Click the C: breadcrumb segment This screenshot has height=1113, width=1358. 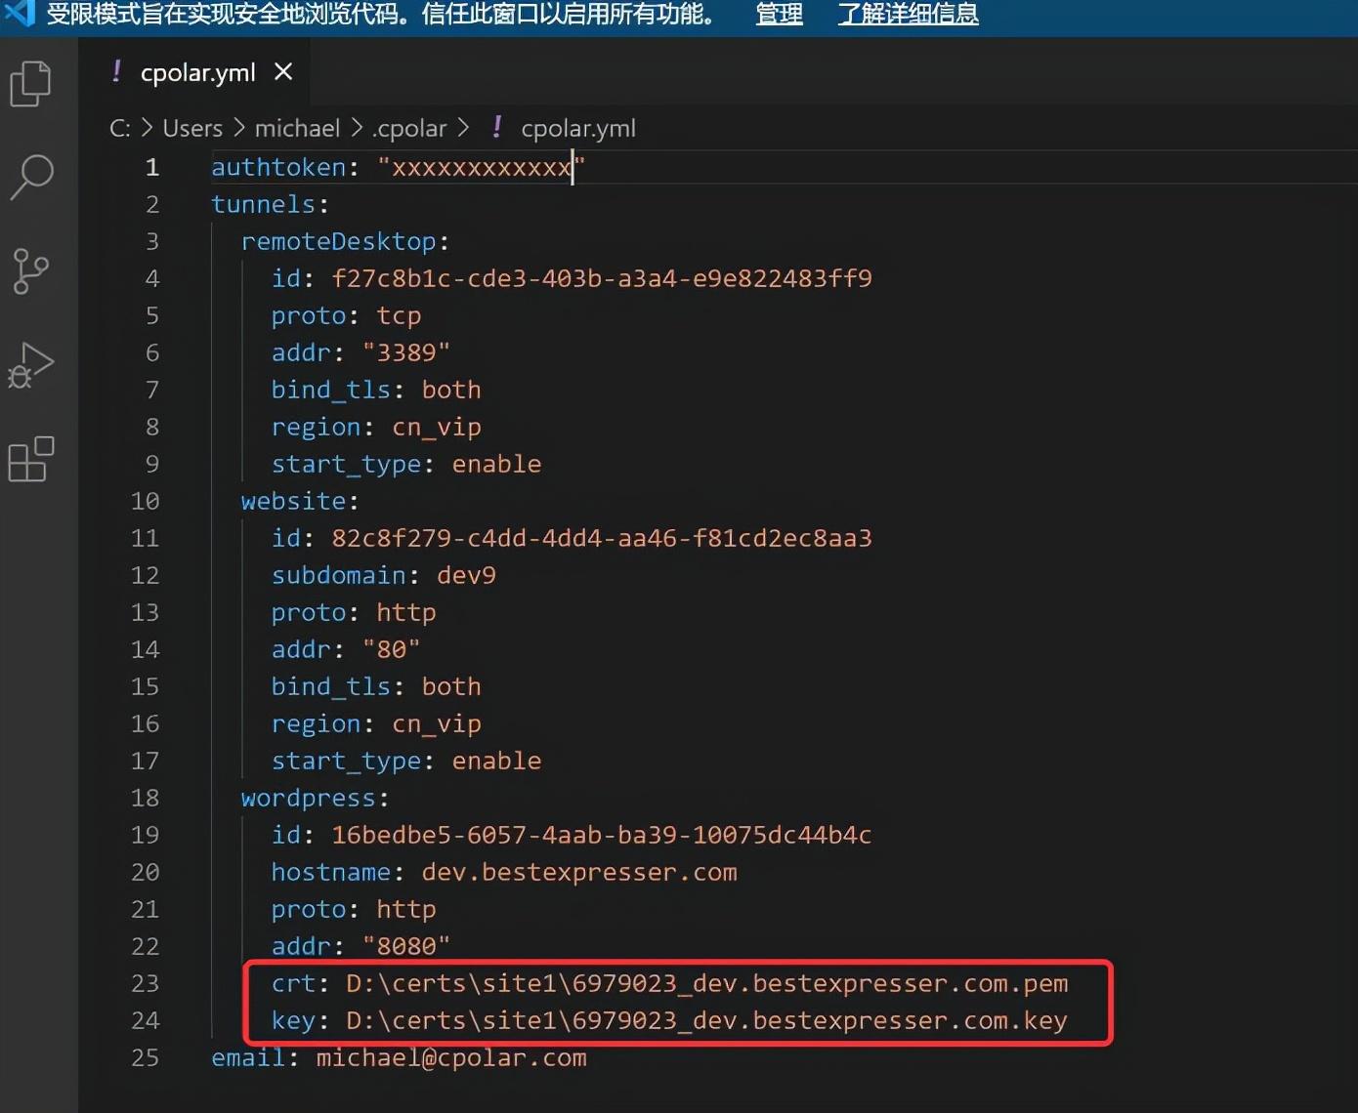pos(120,128)
